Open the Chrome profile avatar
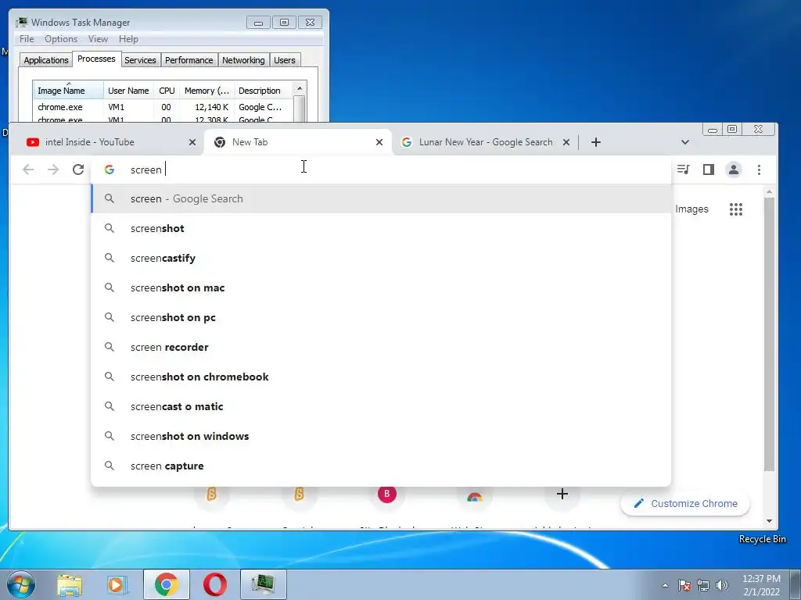The image size is (801, 600). [x=734, y=170]
